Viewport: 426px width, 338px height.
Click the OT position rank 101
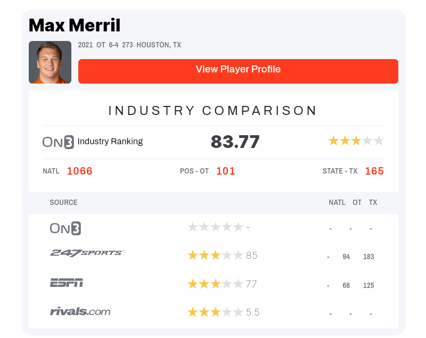(226, 171)
